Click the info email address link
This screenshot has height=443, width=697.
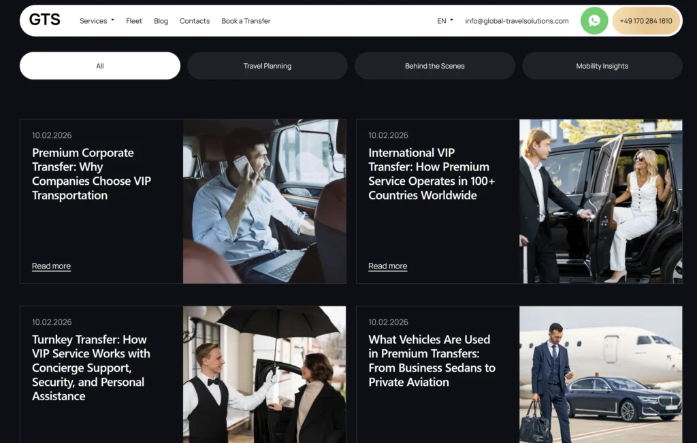click(517, 21)
